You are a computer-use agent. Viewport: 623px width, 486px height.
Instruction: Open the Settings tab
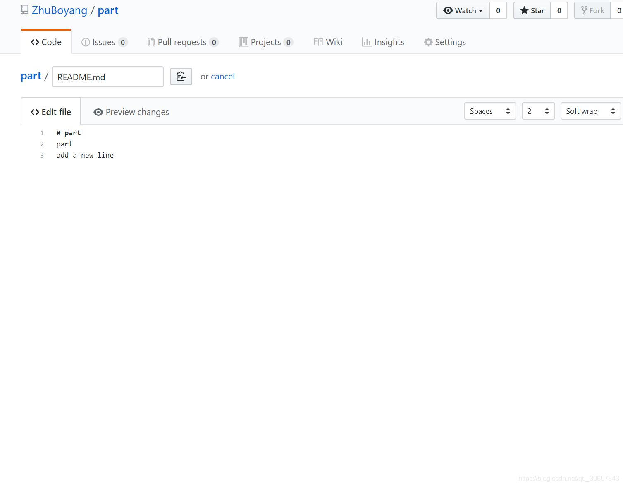445,42
